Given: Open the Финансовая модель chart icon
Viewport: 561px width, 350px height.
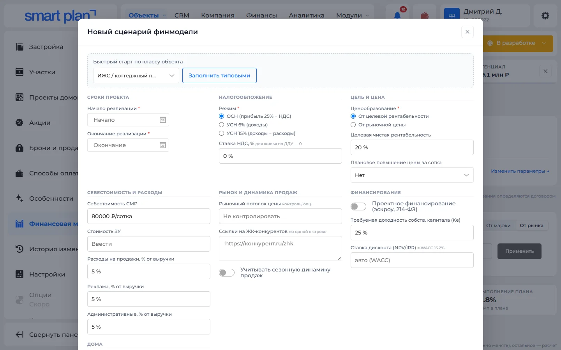Looking at the screenshot, I should pyautogui.click(x=19, y=224).
